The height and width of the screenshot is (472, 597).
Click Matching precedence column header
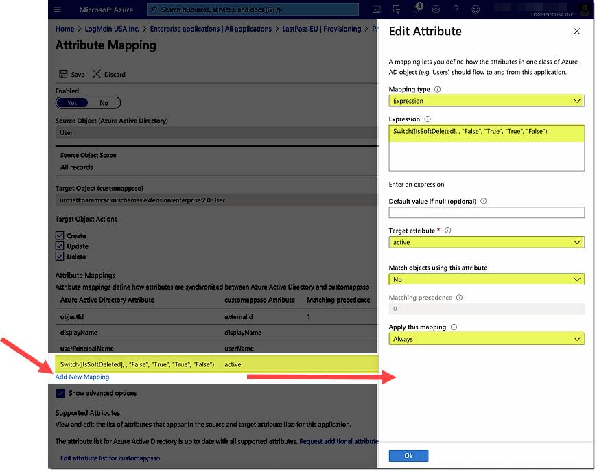(338, 300)
